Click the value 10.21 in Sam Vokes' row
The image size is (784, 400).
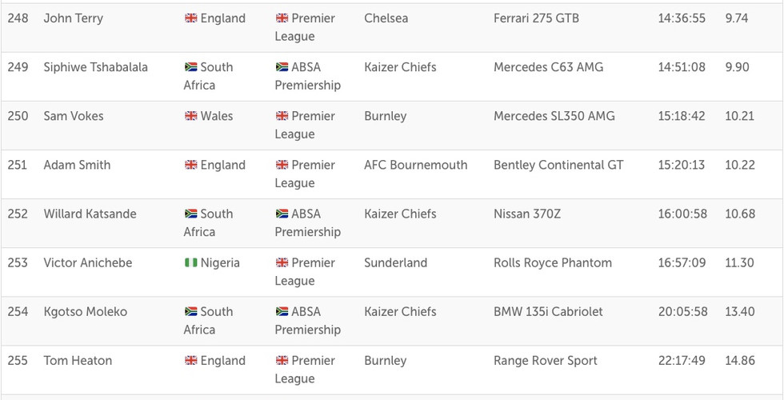(x=740, y=117)
